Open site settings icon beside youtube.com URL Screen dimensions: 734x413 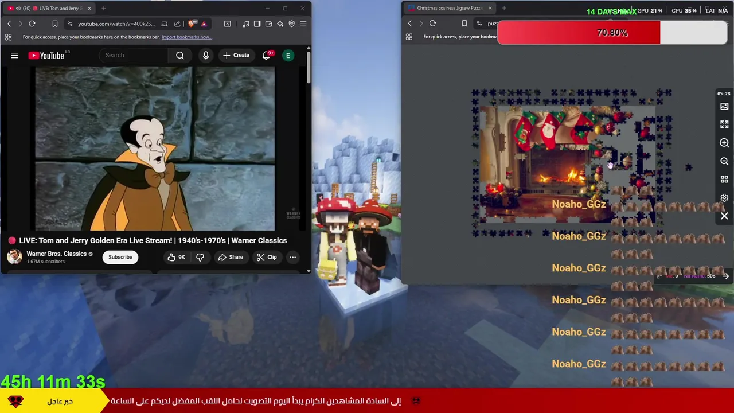tap(69, 24)
